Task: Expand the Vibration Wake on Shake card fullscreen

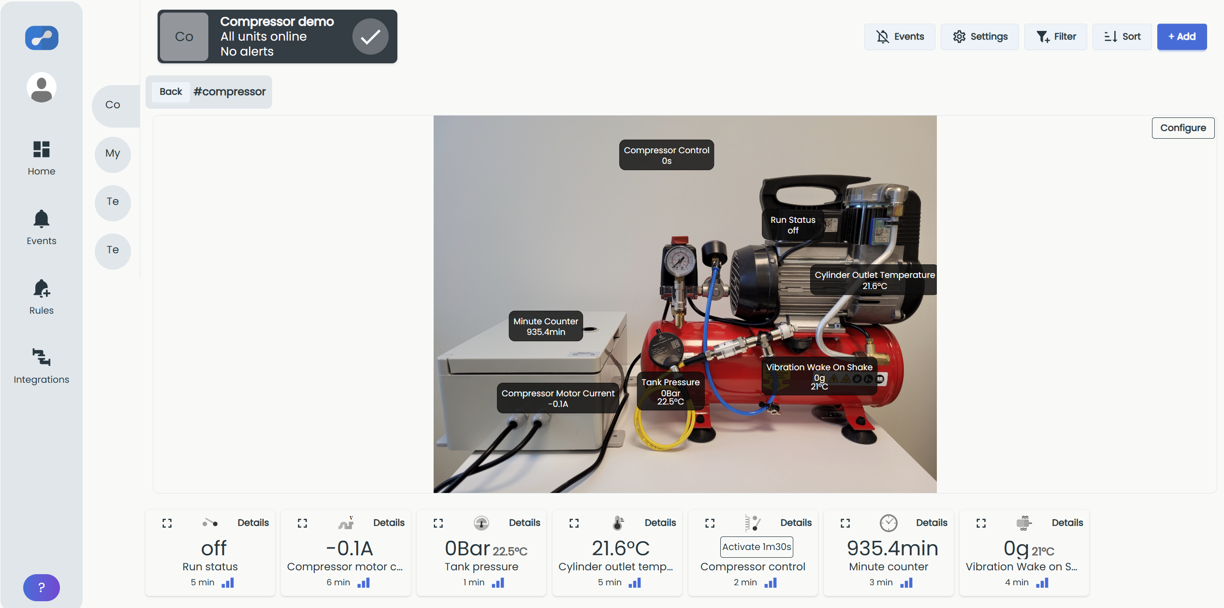Action: [x=981, y=523]
